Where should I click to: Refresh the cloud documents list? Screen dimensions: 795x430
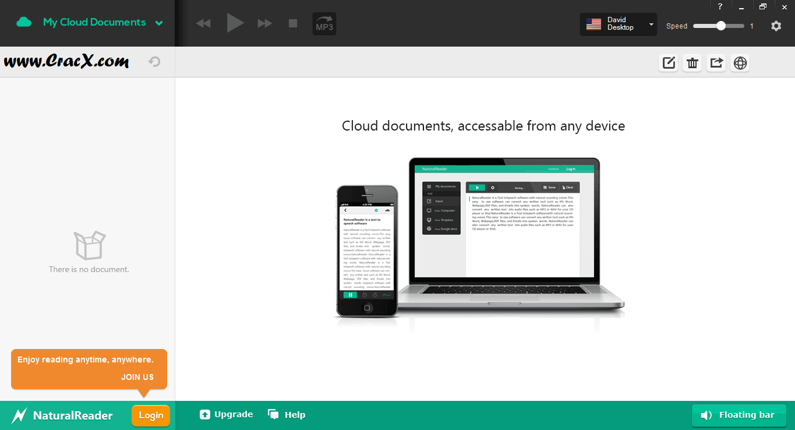(x=154, y=62)
